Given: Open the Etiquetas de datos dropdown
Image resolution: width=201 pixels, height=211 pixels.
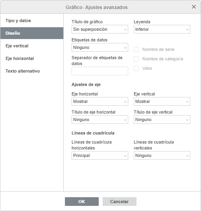Looking at the screenshot, I should coord(100,47).
